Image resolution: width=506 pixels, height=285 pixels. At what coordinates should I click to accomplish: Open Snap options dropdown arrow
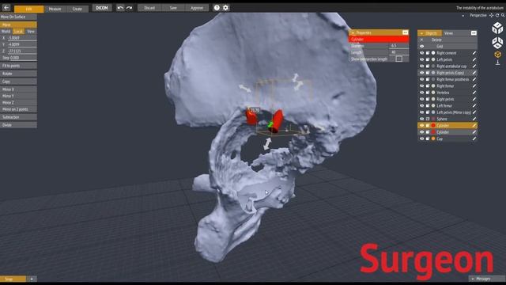[x=32, y=279]
